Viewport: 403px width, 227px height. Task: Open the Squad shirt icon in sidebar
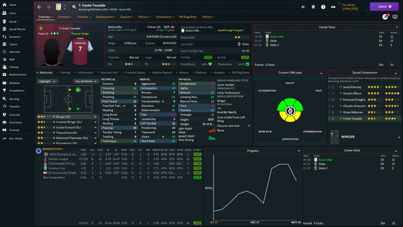click(x=4, y=22)
